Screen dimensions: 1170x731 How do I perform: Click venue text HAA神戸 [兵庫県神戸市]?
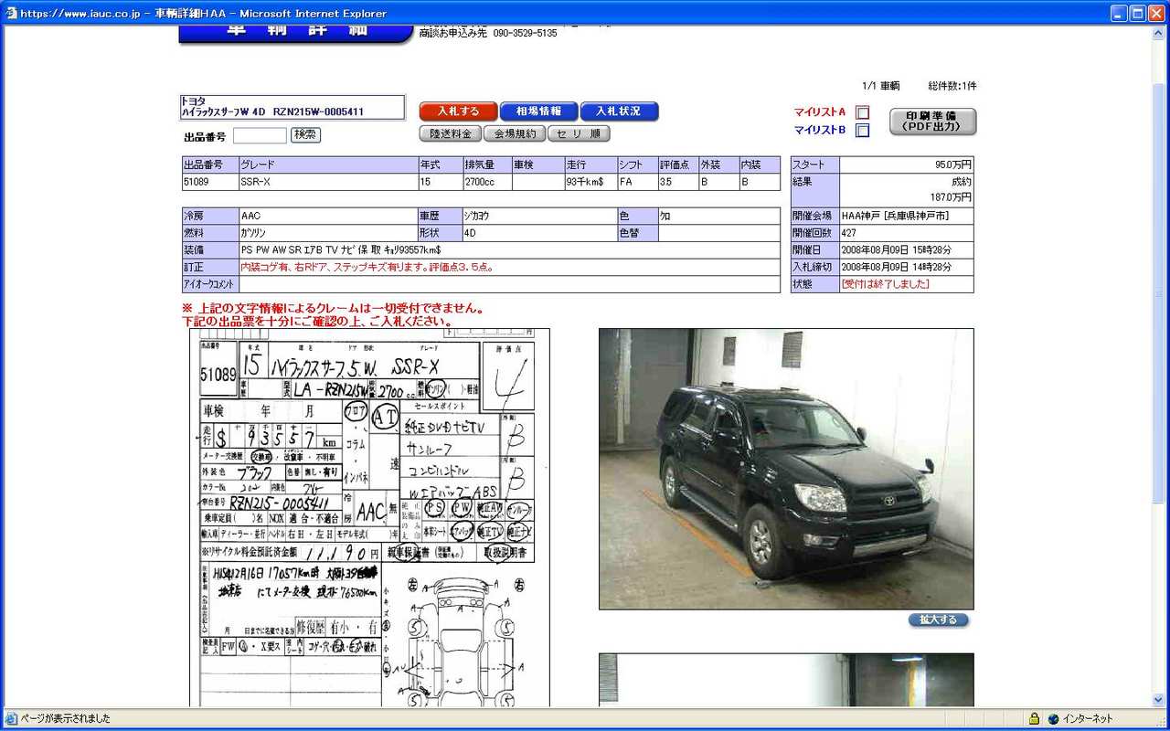pos(895,216)
